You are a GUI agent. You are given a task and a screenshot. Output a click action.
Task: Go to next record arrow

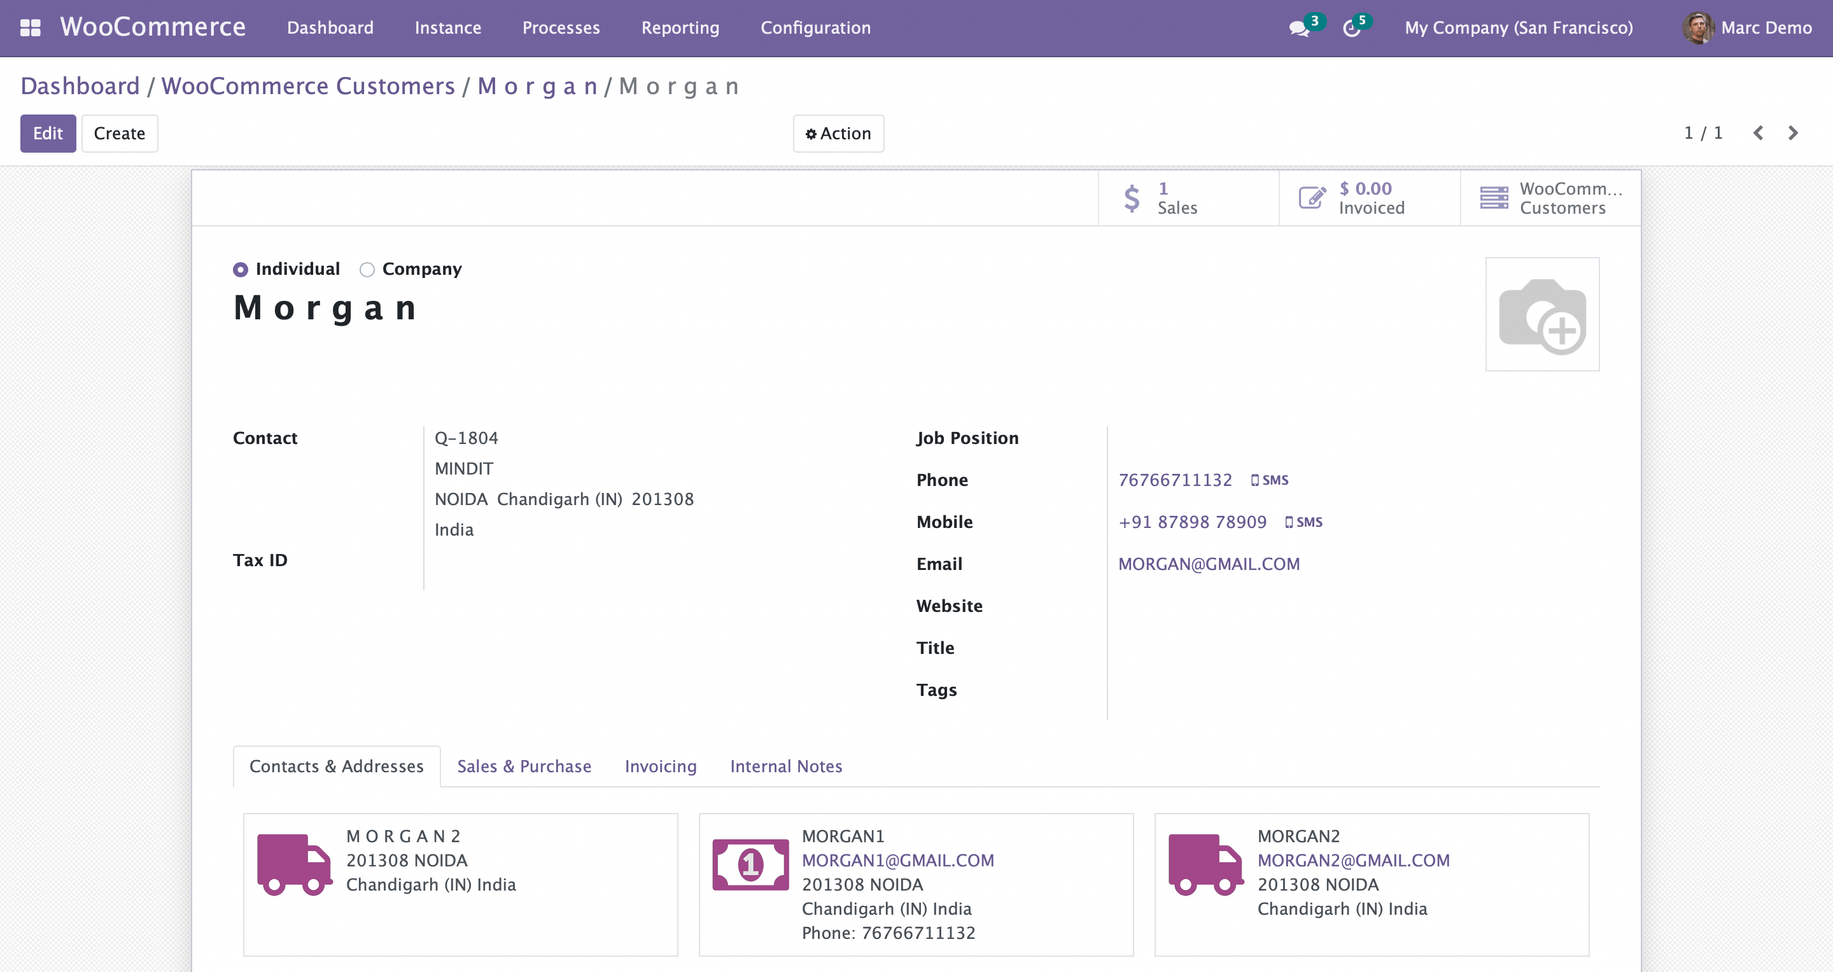click(1793, 133)
